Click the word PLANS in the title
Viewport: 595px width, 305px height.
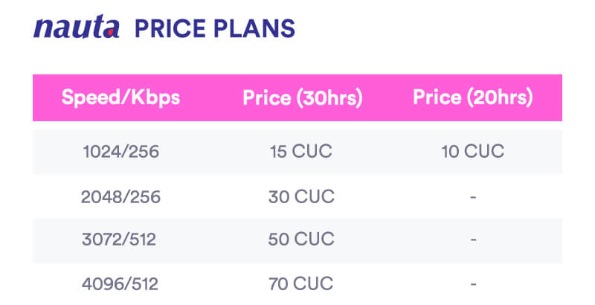point(256,28)
